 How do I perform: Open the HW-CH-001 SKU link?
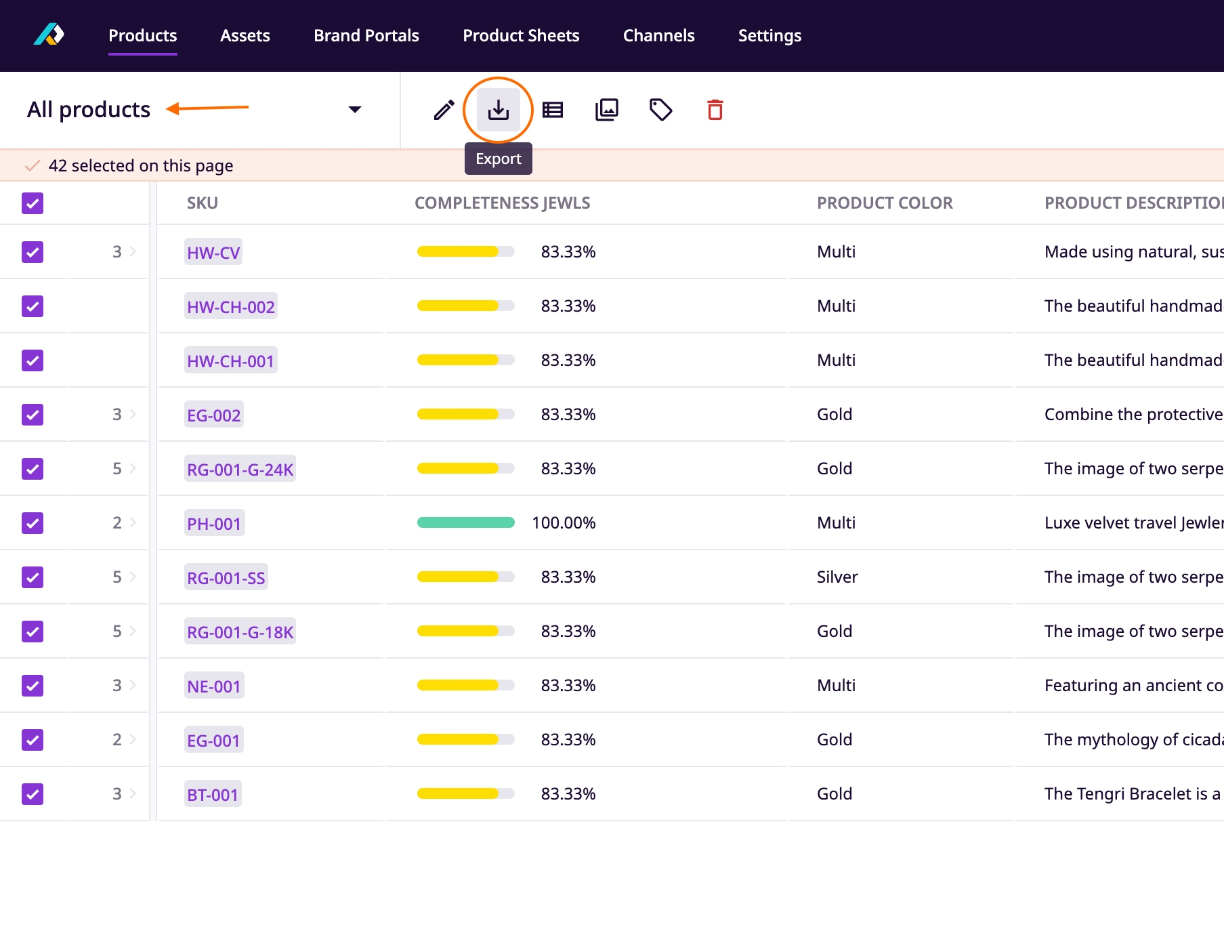(x=231, y=360)
